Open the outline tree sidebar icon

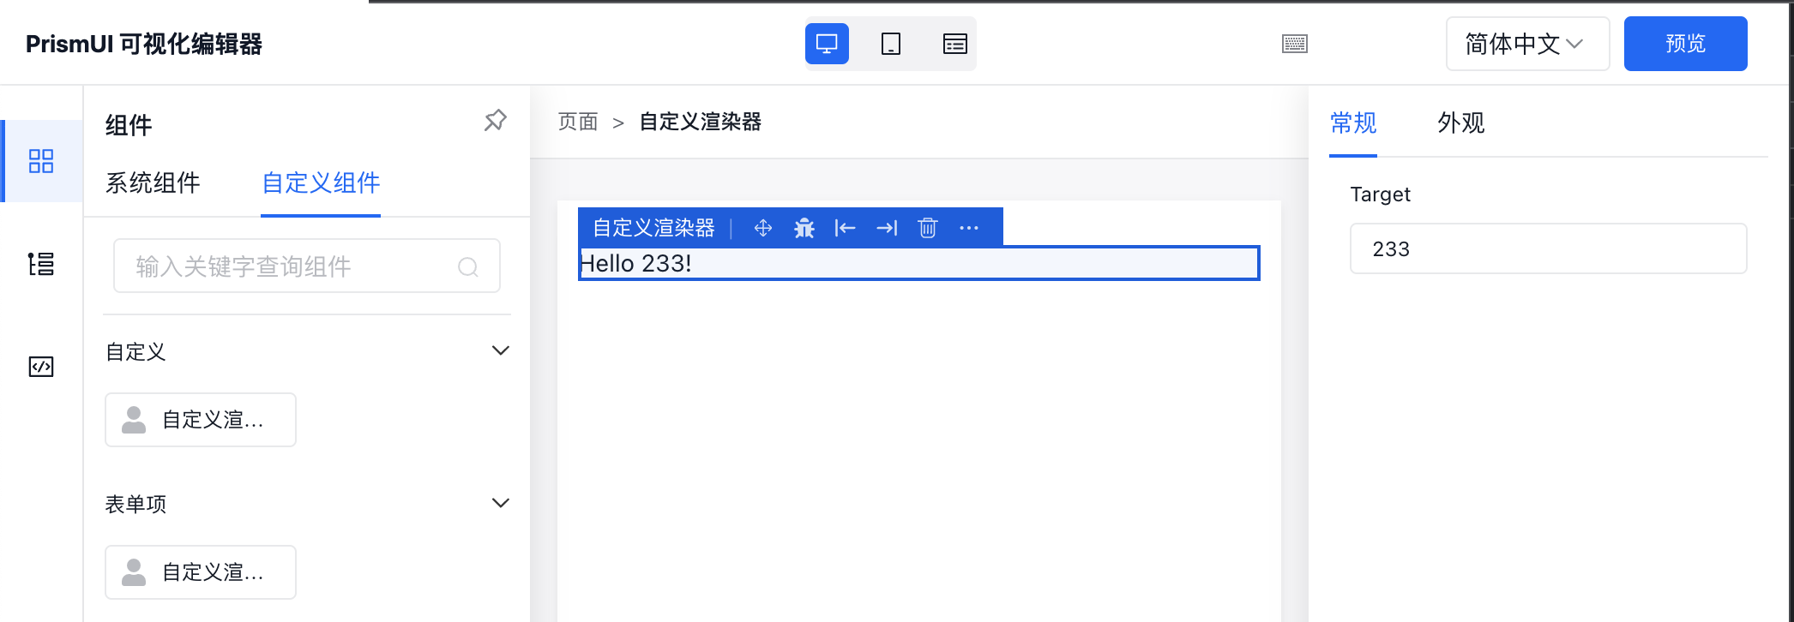point(41,264)
